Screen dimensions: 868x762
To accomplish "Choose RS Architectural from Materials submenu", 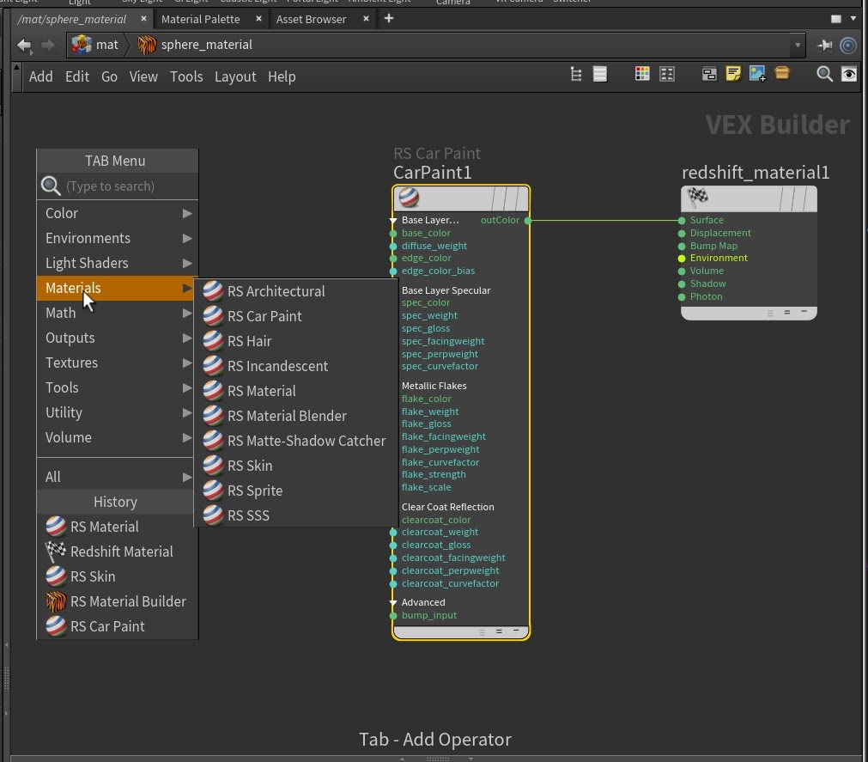I will click(296, 291).
